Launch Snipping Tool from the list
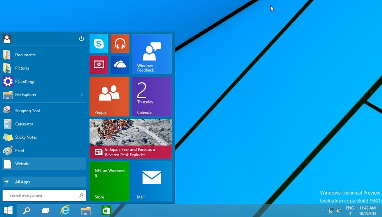Image resolution: width=382 pixels, height=217 pixels. coord(27,111)
